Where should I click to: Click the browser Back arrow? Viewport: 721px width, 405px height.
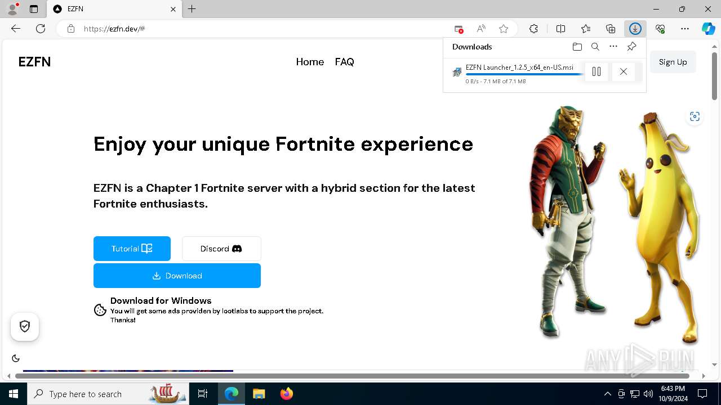pos(16,29)
